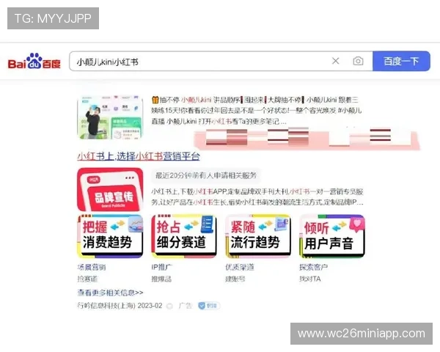Screen dimensions: 440x352
Task: Click the gift emoji in the first result snippet
Action: [155, 100]
